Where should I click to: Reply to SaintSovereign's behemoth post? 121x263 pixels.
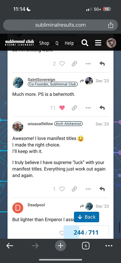click(102, 108)
